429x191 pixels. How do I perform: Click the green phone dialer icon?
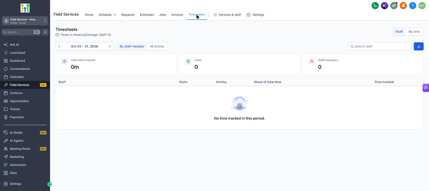click(x=375, y=5)
